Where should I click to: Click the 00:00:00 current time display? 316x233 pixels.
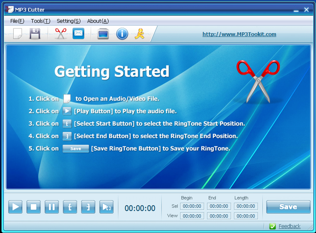[140, 208]
